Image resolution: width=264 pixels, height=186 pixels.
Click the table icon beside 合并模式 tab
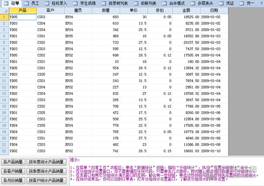[x=164, y=3]
